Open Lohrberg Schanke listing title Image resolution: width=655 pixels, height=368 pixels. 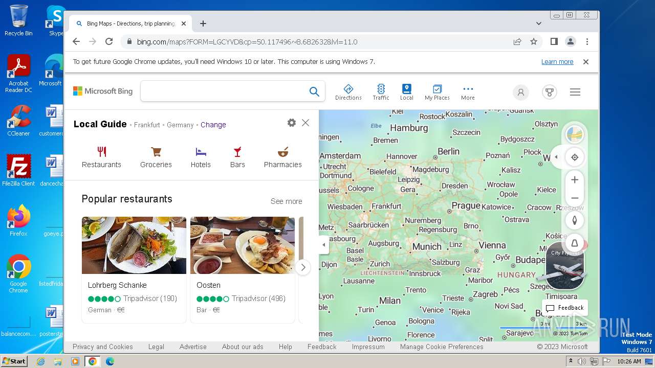tap(117, 285)
